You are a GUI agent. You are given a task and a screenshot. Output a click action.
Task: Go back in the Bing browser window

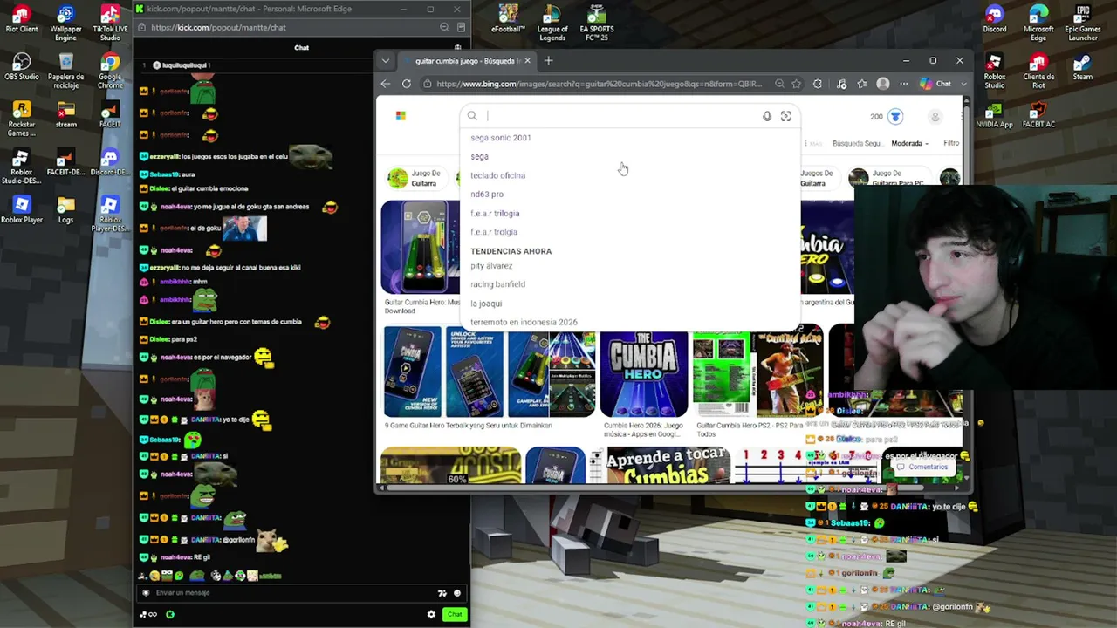click(x=386, y=84)
